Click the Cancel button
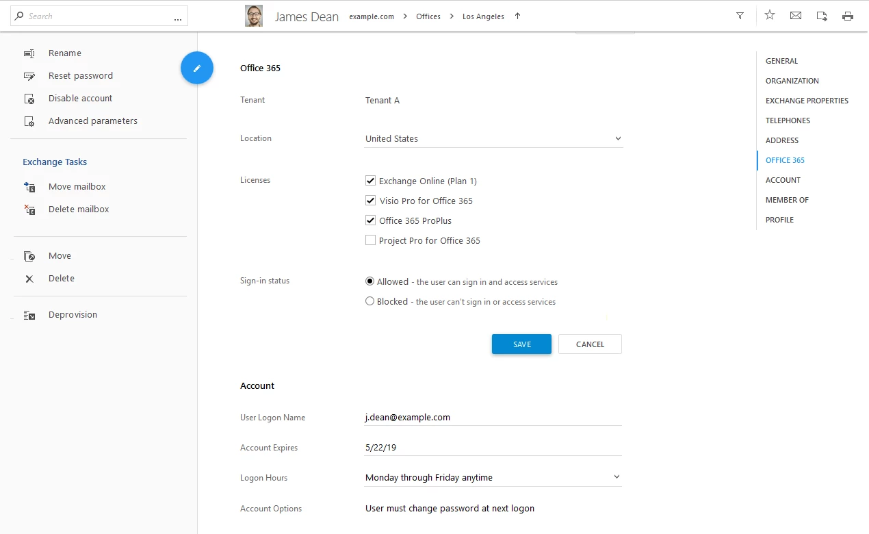The image size is (869, 534). click(x=590, y=344)
